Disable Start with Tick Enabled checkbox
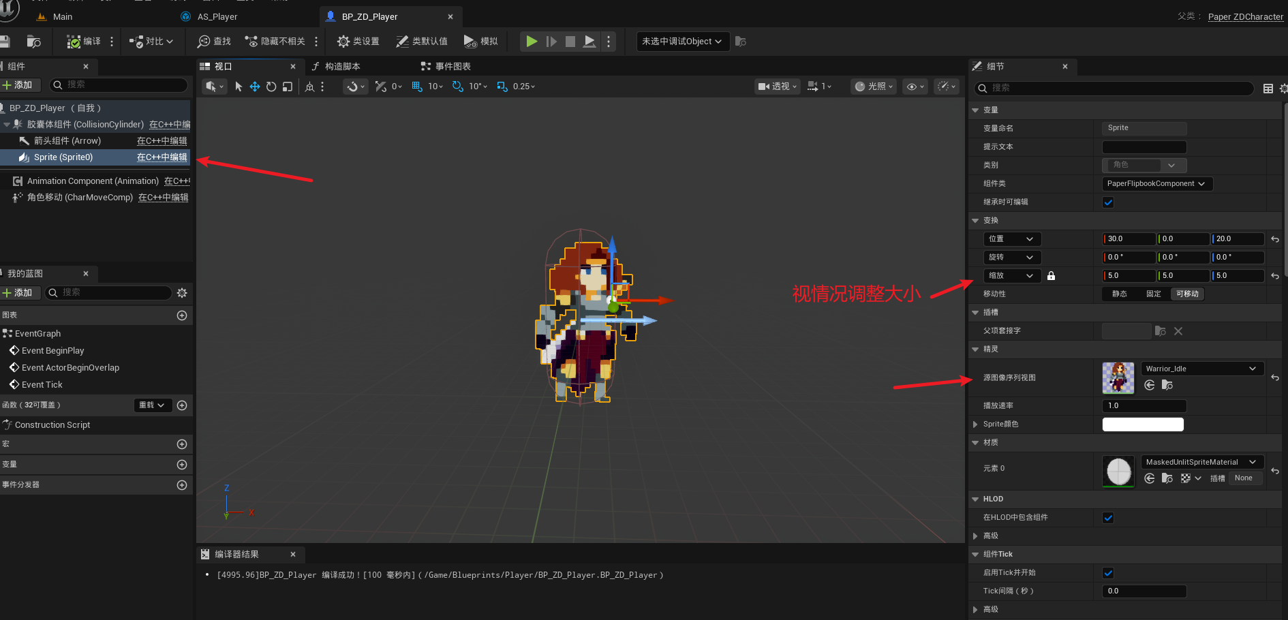Viewport: 1288px width, 620px height. [1108, 573]
